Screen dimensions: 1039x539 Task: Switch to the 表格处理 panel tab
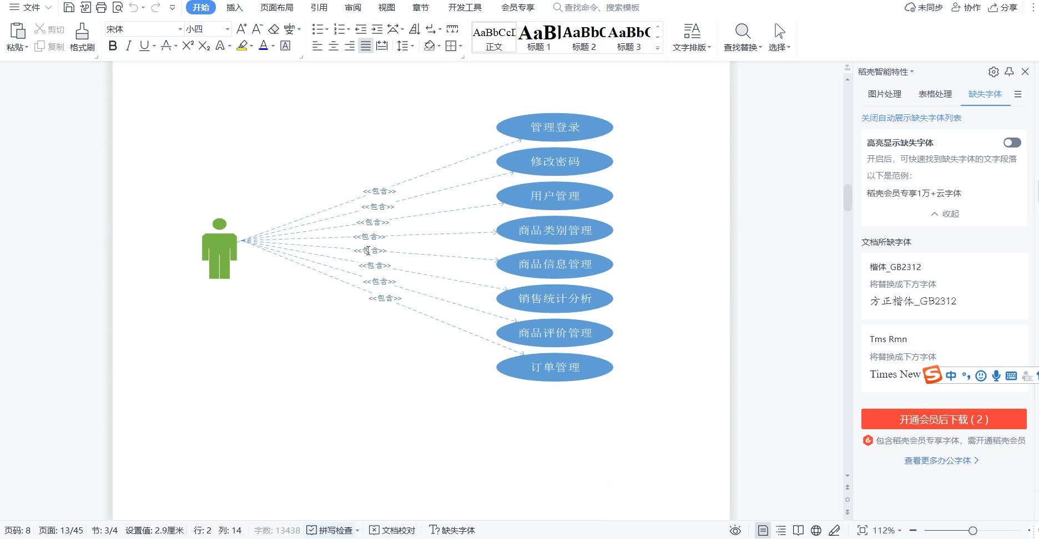[935, 94]
